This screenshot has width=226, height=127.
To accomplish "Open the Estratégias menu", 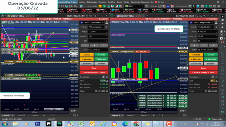I will pyautogui.click(x=92, y=2).
